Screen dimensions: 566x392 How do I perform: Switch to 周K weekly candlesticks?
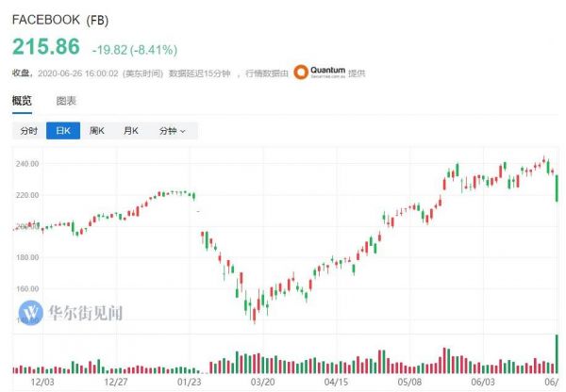coord(97,131)
